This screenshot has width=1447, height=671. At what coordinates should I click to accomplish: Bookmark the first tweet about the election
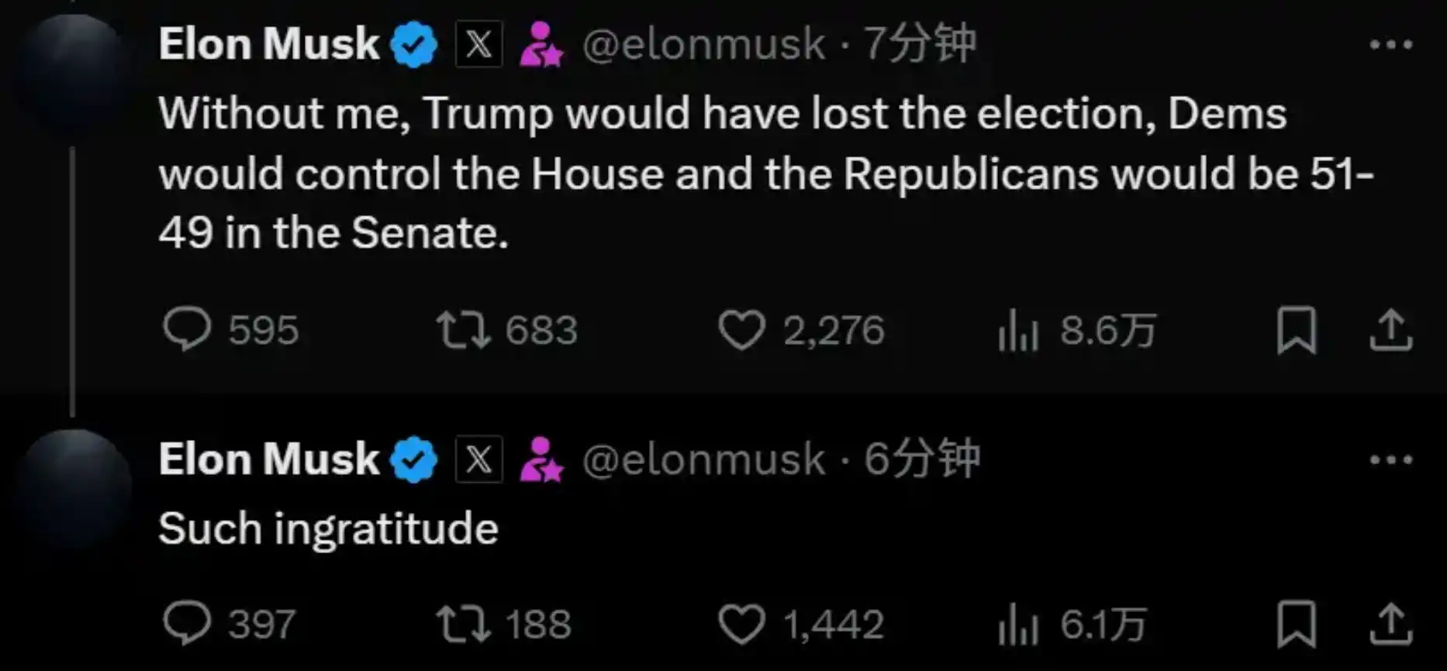(1296, 331)
